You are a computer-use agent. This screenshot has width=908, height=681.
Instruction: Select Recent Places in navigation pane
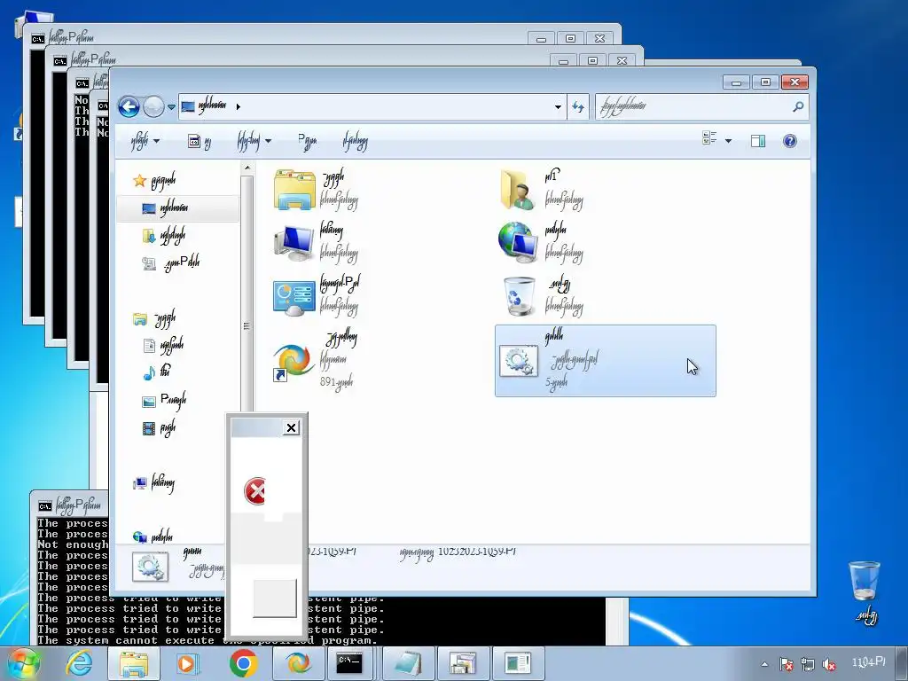pos(171,263)
